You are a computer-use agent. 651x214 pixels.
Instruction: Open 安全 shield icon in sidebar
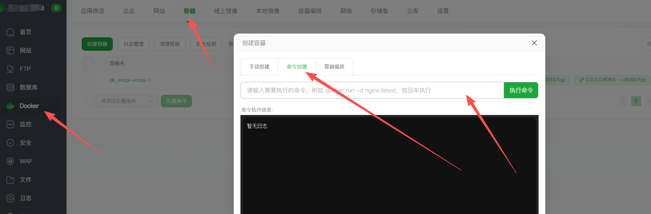point(11,143)
